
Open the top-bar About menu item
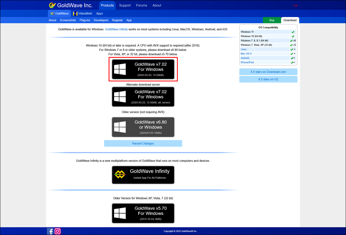coord(157,5)
